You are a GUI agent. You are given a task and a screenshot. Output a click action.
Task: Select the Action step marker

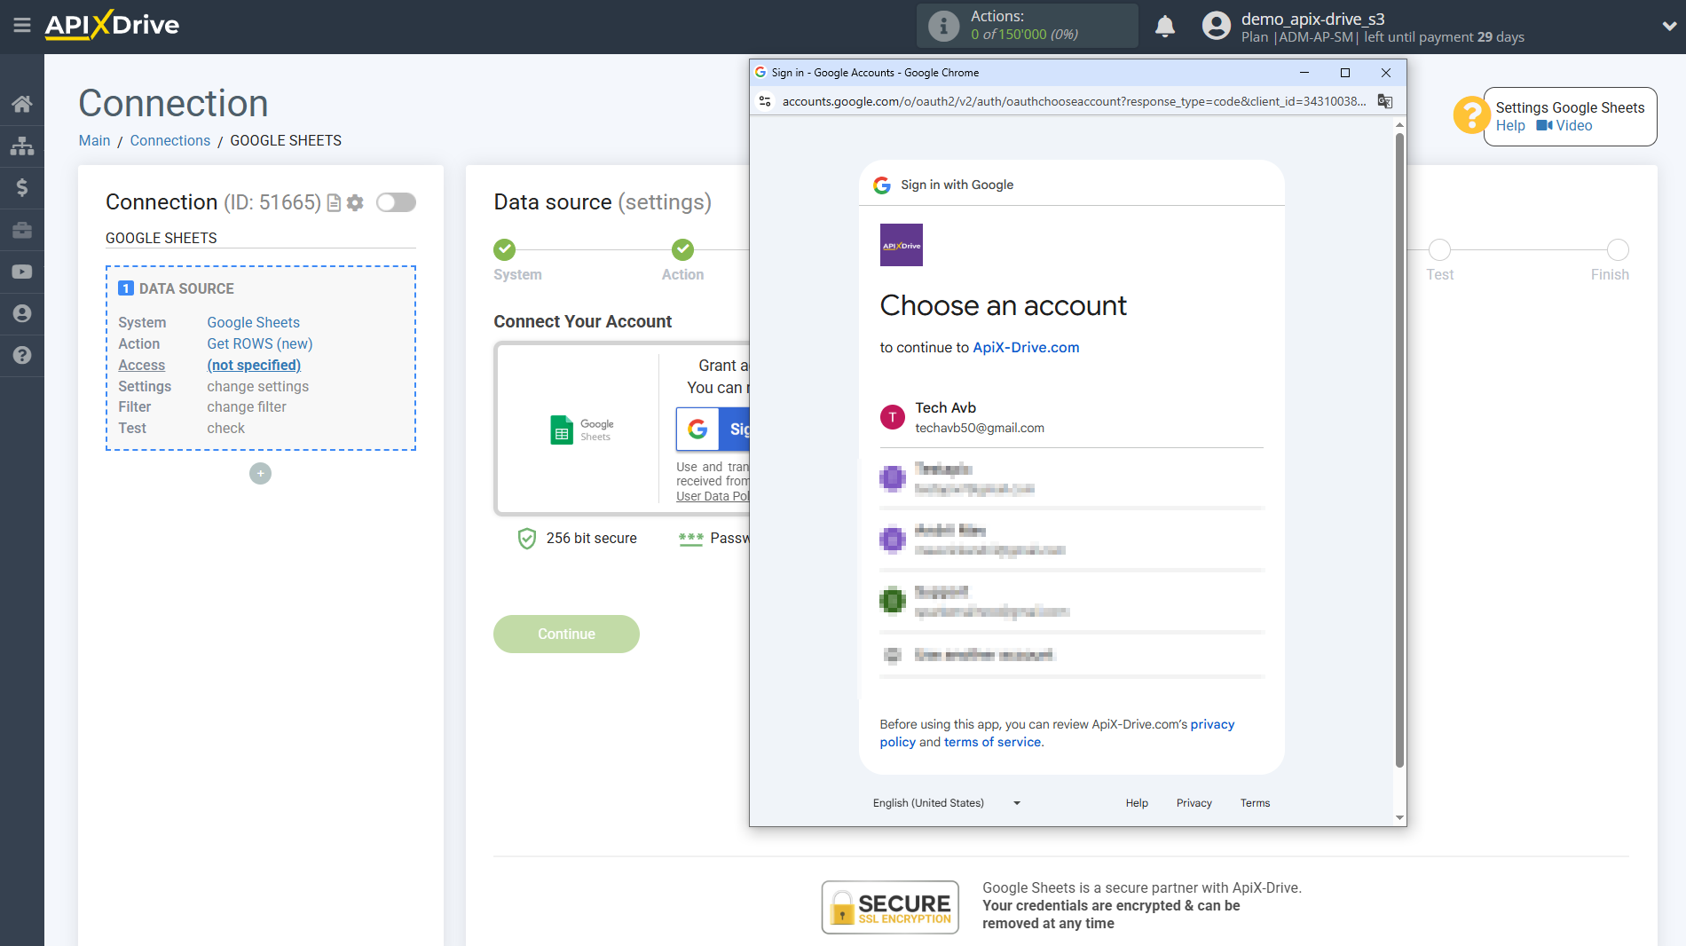[682, 249]
